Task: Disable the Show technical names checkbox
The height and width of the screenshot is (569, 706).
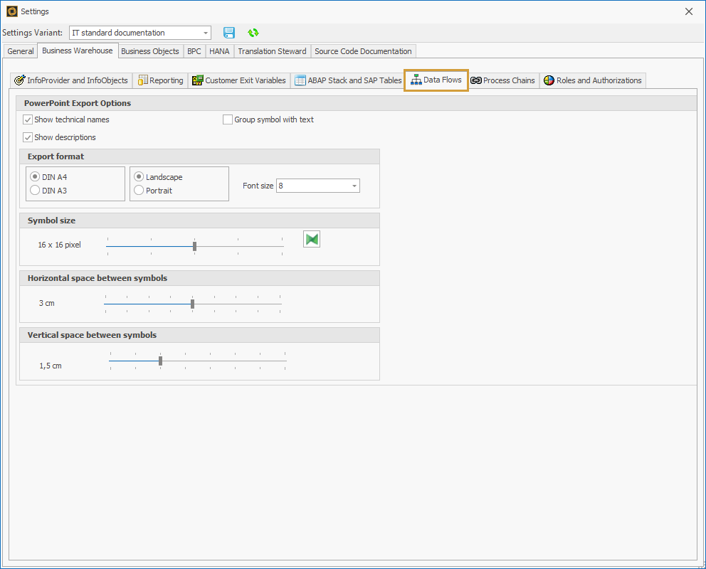Action: [27, 119]
